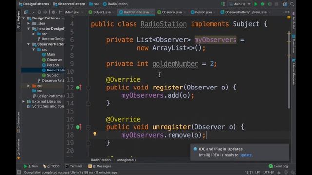Screen dimensions: 312x175
Task: Collapse the ObserverPattern module node
Action: coord(29,44)
